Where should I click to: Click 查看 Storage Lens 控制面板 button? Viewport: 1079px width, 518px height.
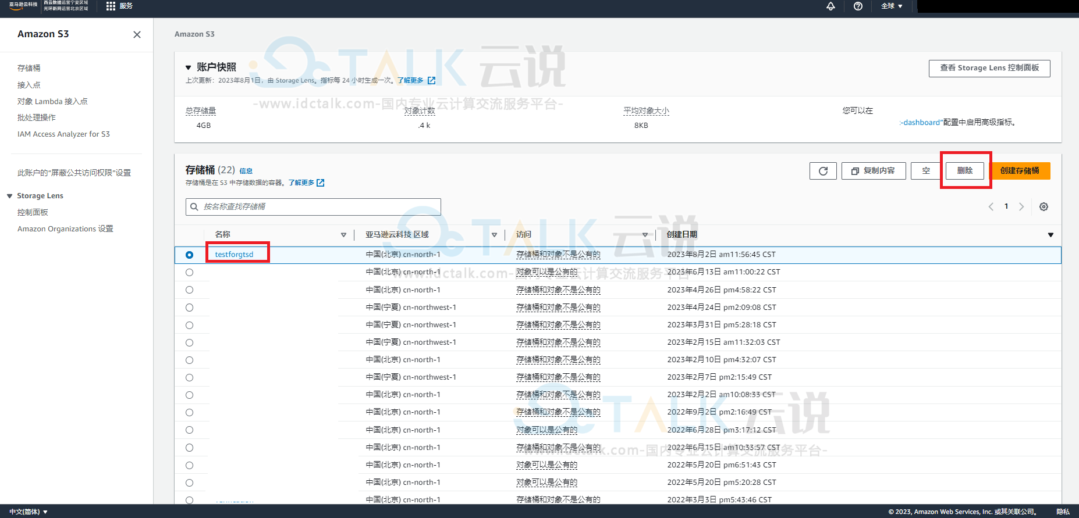click(989, 68)
